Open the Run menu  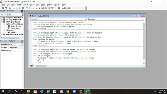pyautogui.click(x=38, y=5)
